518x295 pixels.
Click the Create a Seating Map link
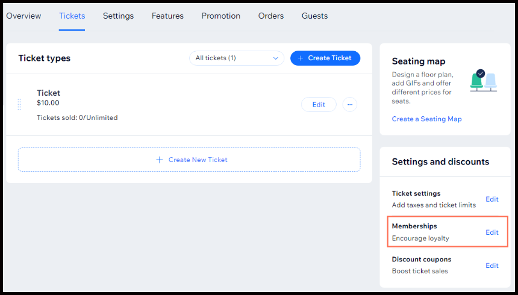[x=426, y=119]
